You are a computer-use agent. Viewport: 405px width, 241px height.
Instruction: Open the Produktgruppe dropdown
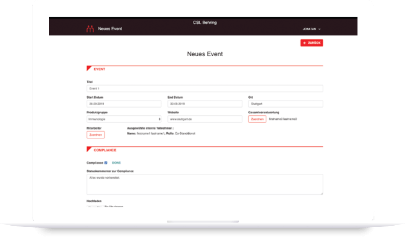point(124,119)
